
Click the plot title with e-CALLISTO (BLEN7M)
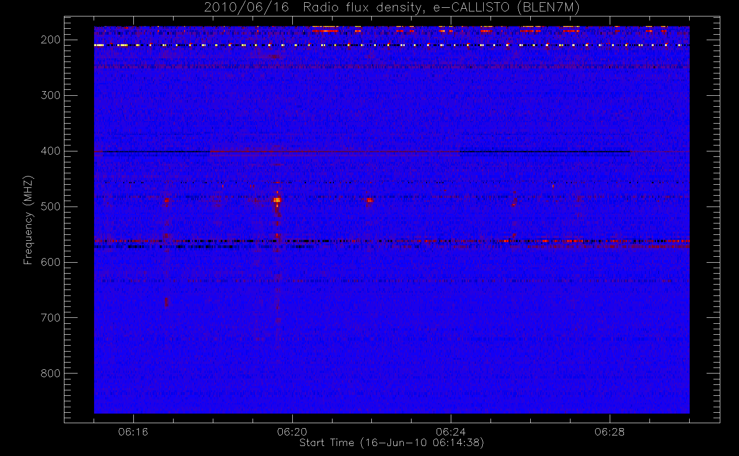(392, 8)
